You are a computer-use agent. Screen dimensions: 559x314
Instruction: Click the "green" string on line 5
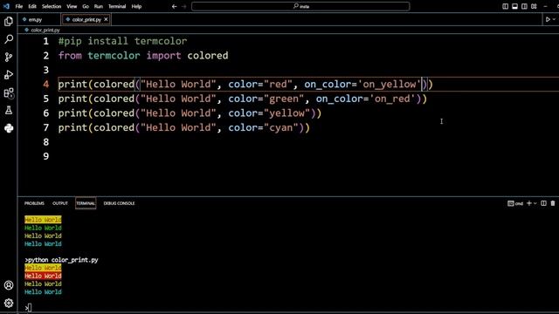[284, 99]
